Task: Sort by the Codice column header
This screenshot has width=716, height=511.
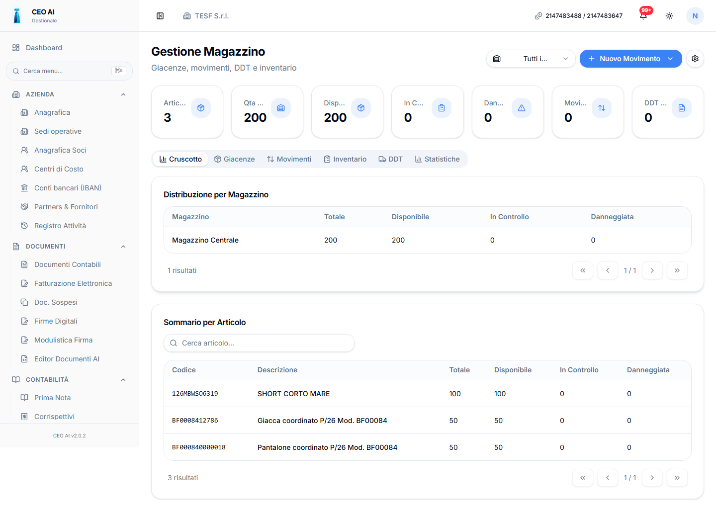Action: pyautogui.click(x=184, y=370)
